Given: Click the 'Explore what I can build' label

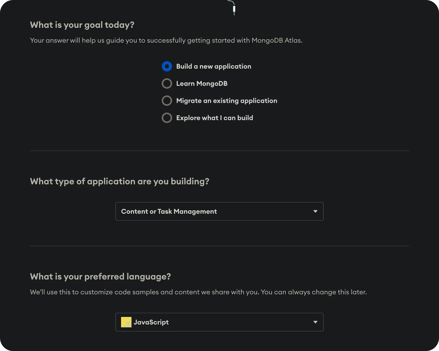Looking at the screenshot, I should (x=215, y=118).
